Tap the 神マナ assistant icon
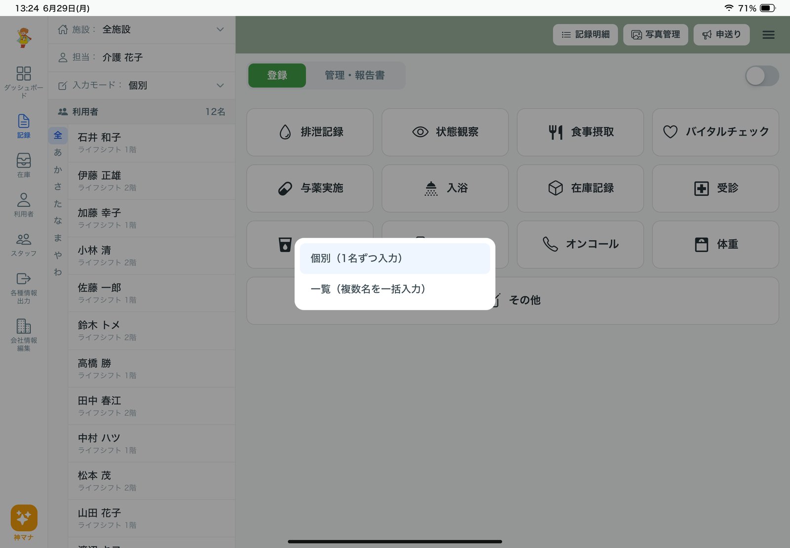 click(24, 522)
